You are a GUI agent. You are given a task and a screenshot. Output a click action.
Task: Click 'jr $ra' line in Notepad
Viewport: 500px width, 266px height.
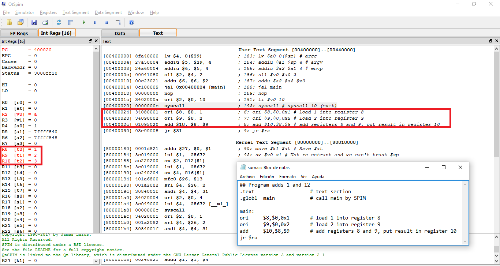pyautogui.click(x=249, y=237)
